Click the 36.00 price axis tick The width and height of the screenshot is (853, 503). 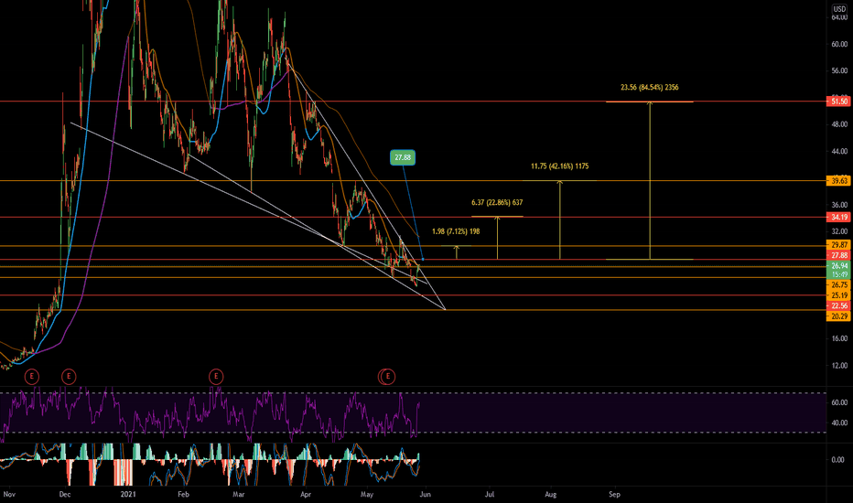click(x=839, y=205)
